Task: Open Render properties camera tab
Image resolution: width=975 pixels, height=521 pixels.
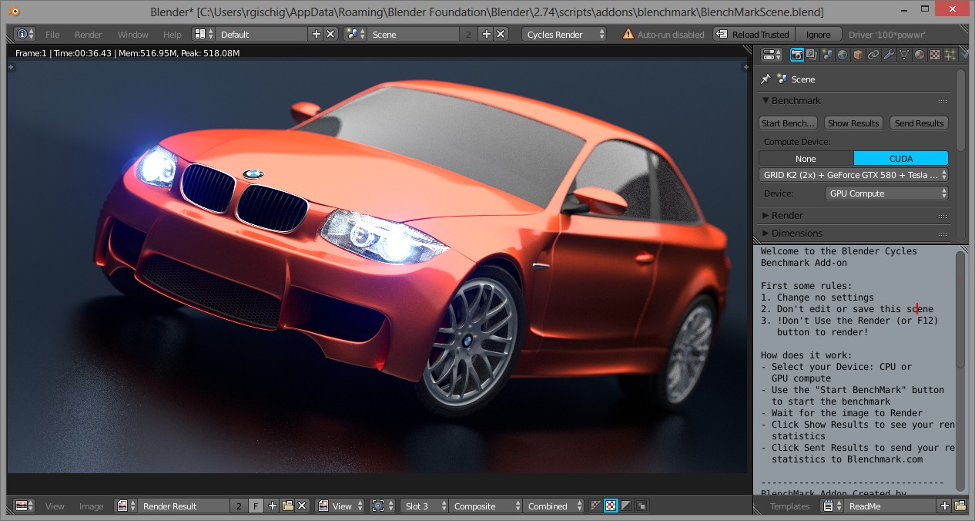Action: [797, 55]
